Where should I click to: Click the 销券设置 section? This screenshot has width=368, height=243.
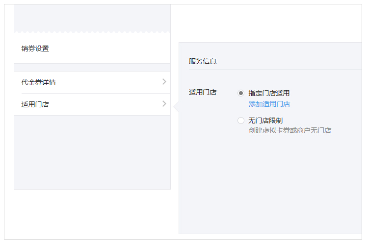coord(92,49)
